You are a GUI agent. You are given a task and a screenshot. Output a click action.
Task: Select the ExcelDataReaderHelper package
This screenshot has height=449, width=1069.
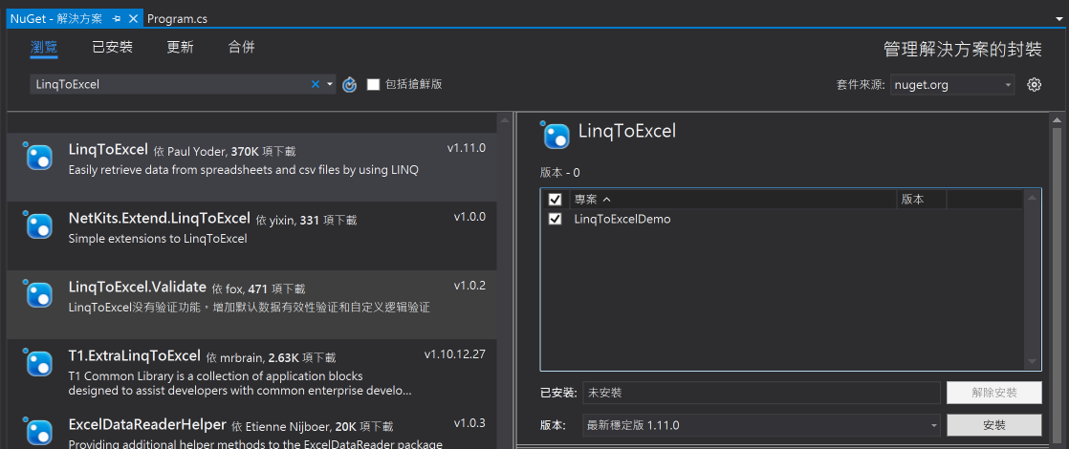251,429
